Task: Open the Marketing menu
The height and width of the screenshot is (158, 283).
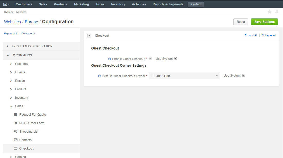Action: point(81,4)
